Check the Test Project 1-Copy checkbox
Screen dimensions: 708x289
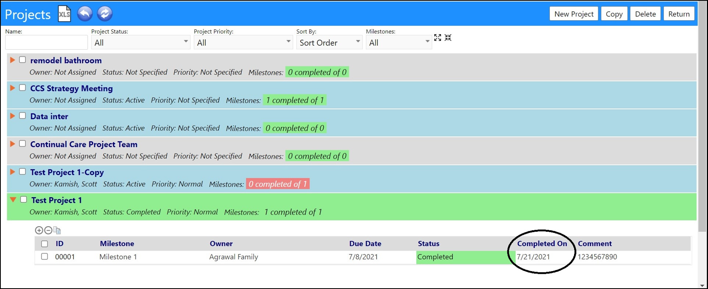[23, 171]
